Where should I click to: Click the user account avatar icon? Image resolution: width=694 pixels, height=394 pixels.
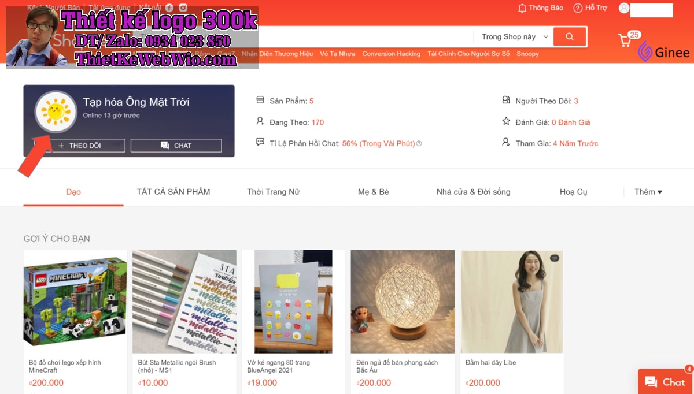pos(624,8)
